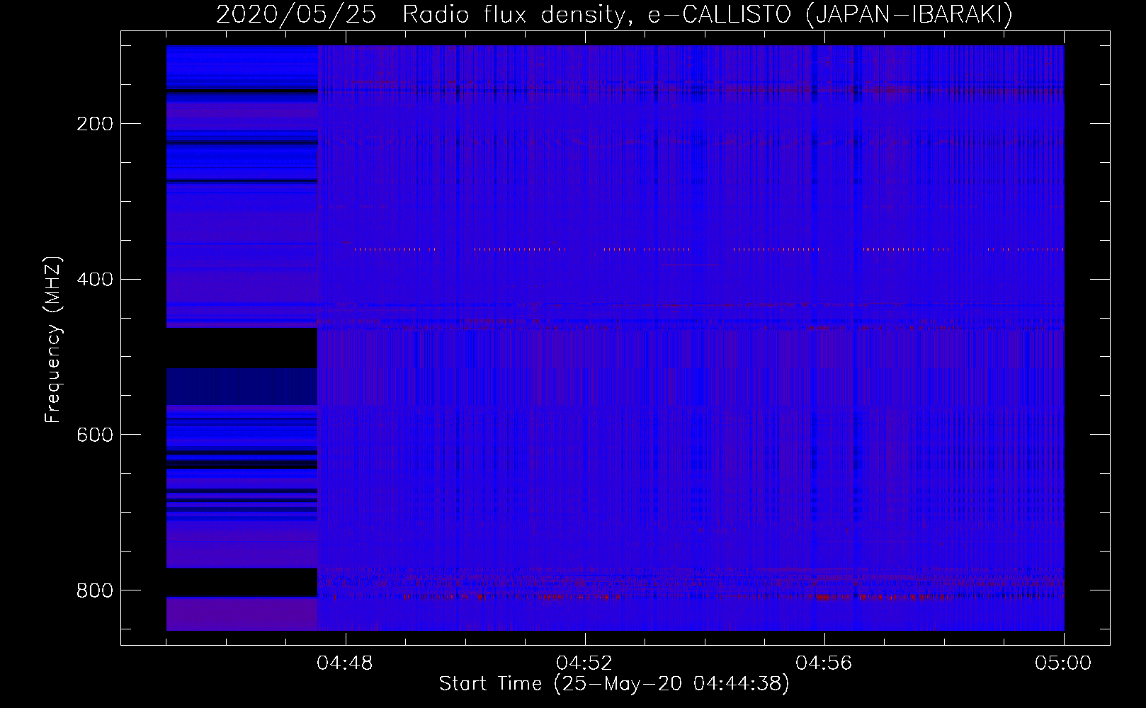1146x708 pixels.
Task: Click the 'Frequency (MHZ)' y-axis label
Action: [54, 340]
